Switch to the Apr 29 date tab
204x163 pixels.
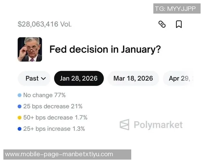pyautogui.click(x=179, y=78)
